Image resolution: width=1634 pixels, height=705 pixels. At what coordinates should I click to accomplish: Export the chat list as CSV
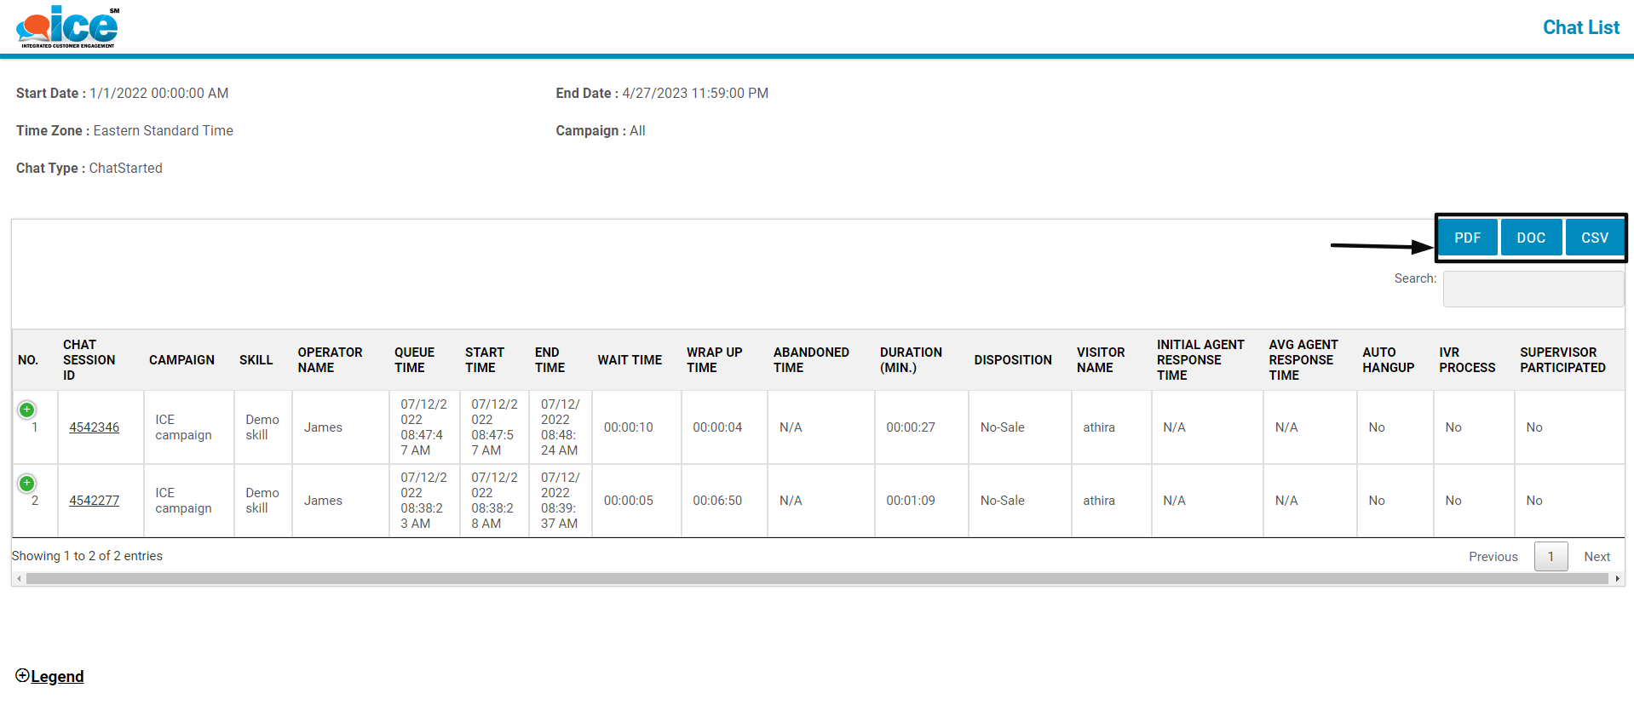(1594, 238)
